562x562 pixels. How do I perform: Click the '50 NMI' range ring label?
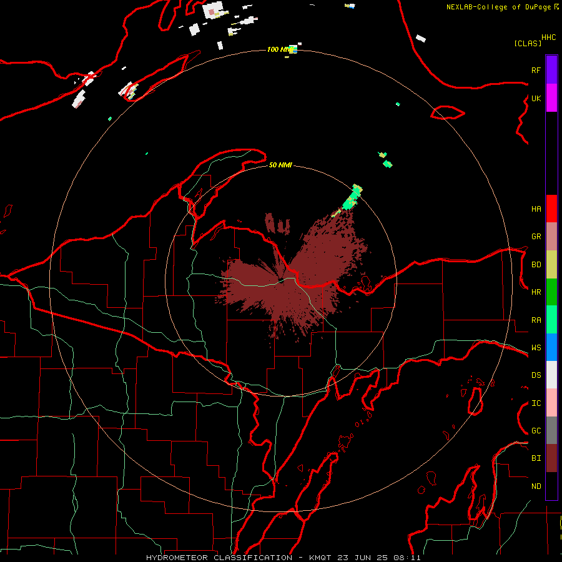point(280,165)
